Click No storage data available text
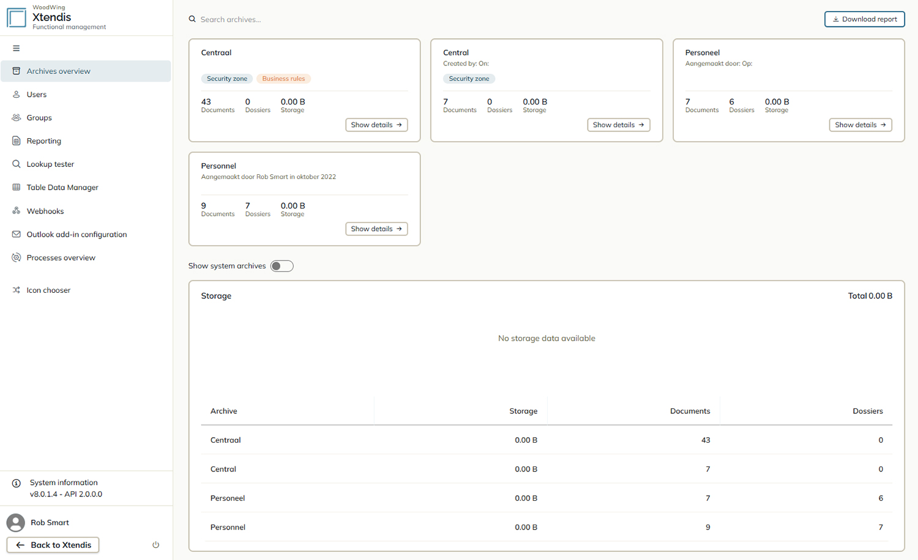The image size is (918, 560). pos(547,338)
